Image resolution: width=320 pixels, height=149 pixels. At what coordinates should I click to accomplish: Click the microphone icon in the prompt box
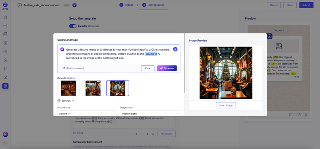[x=175, y=49]
